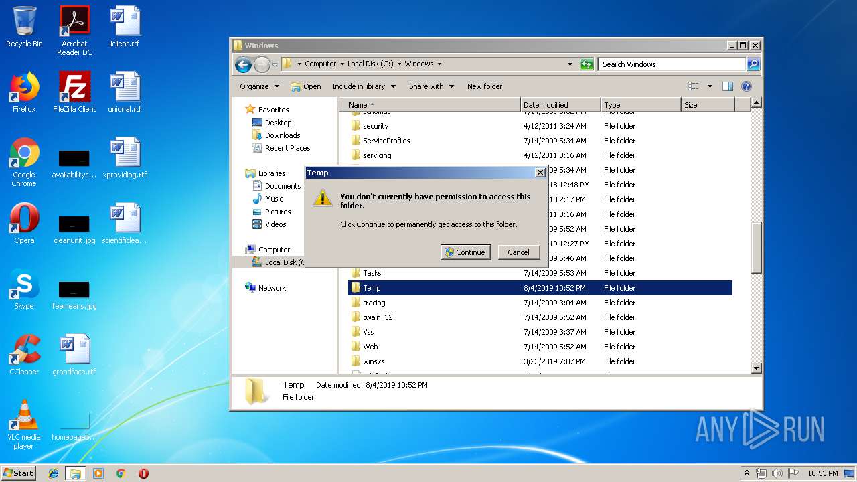The height and width of the screenshot is (482, 857).
Task: Open the Skype desktop shortcut
Action: coord(24,289)
